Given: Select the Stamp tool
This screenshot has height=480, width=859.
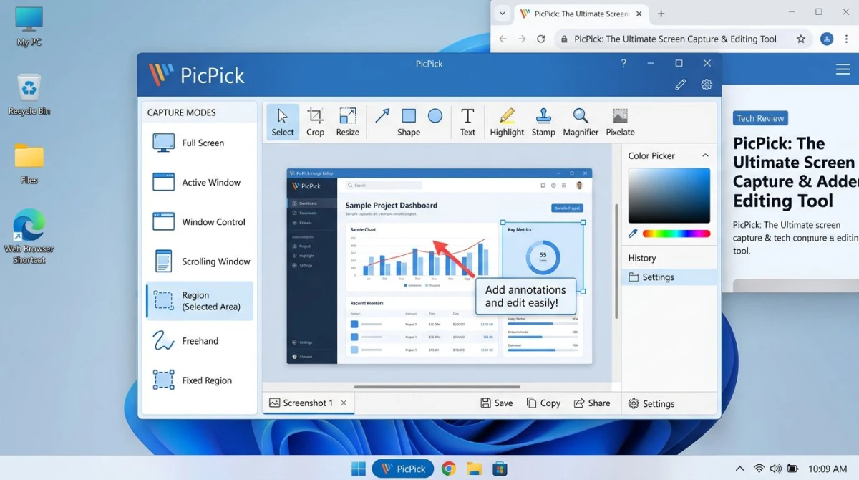Looking at the screenshot, I should tap(543, 122).
